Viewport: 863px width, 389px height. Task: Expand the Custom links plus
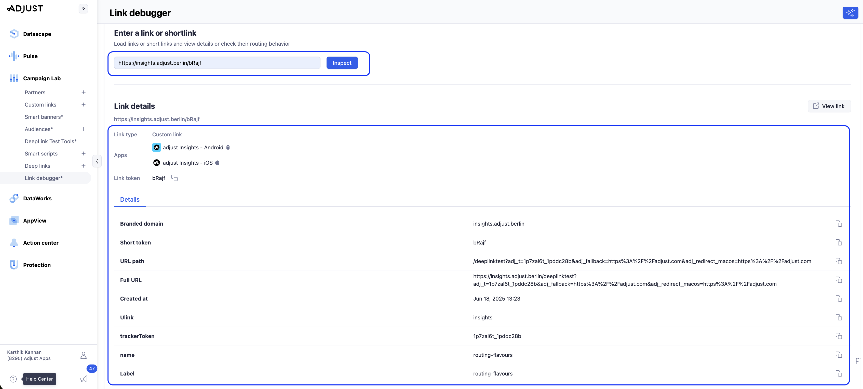83,105
